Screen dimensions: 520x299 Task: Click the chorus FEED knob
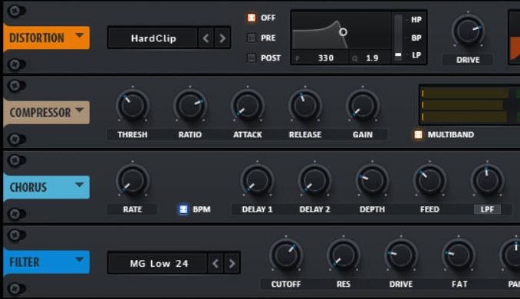coord(429,181)
